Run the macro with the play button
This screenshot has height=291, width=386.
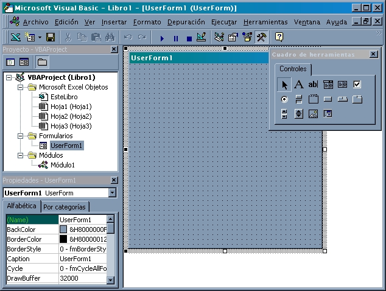pyautogui.click(x=162, y=38)
